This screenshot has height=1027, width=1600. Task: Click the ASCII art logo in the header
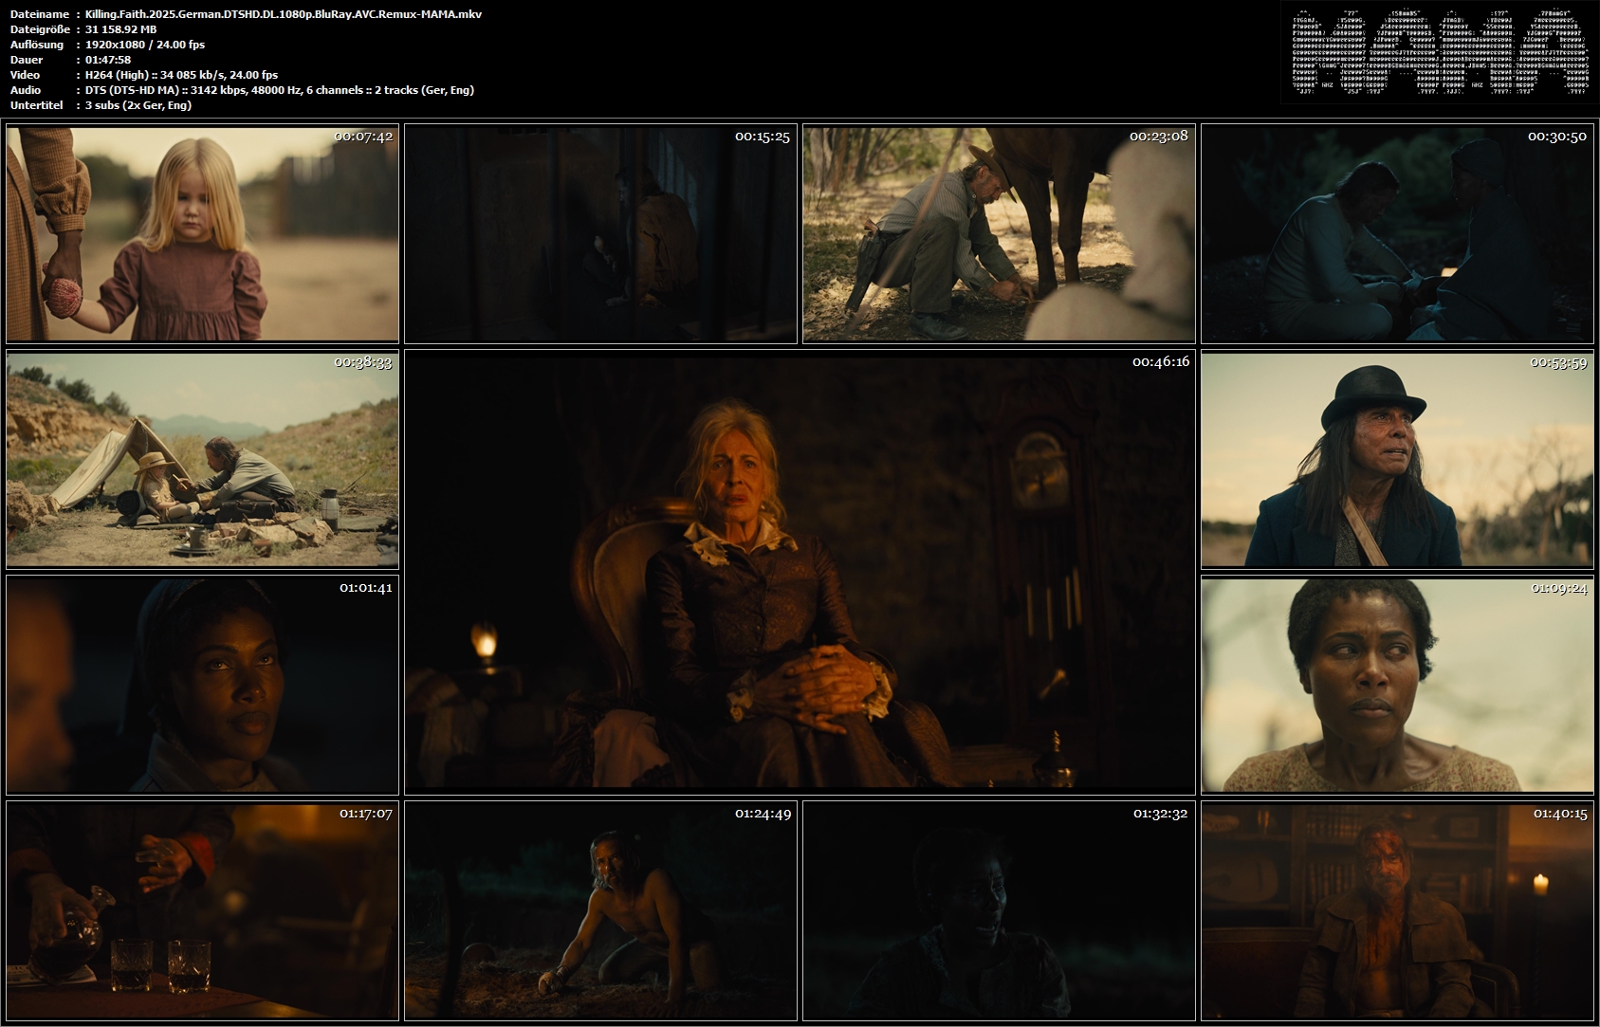1439,53
